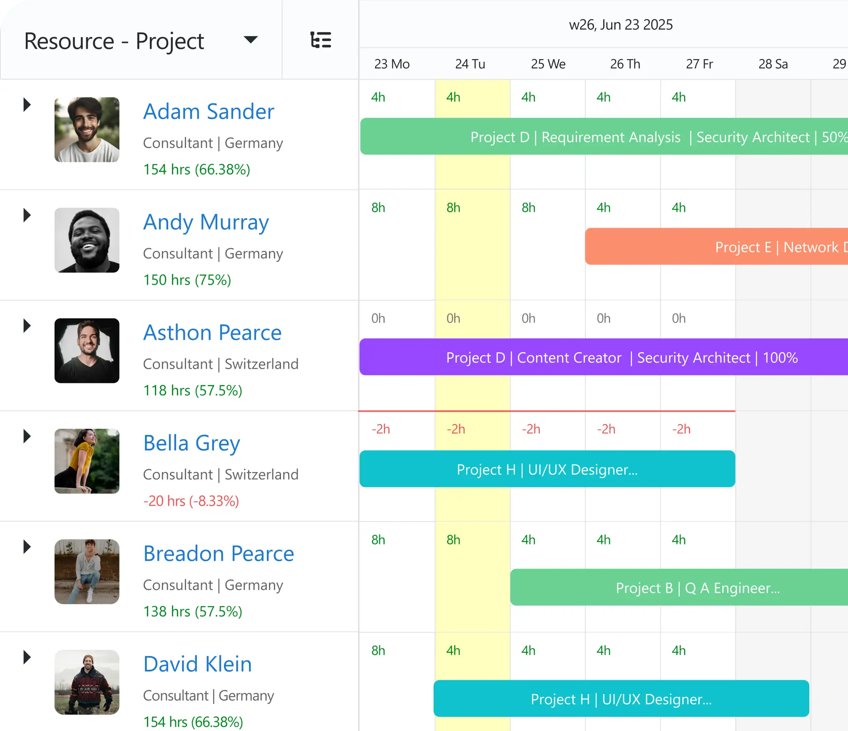Image resolution: width=848 pixels, height=731 pixels.
Task: Click the tree hierarchy view icon
Action: click(321, 40)
